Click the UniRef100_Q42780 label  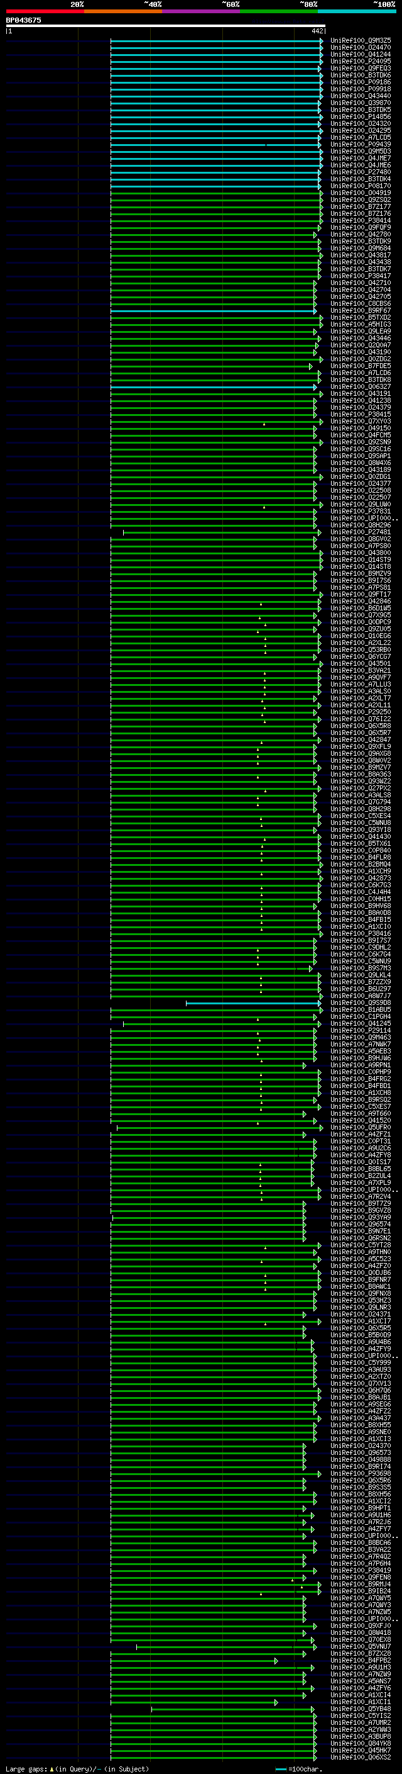tap(361, 234)
